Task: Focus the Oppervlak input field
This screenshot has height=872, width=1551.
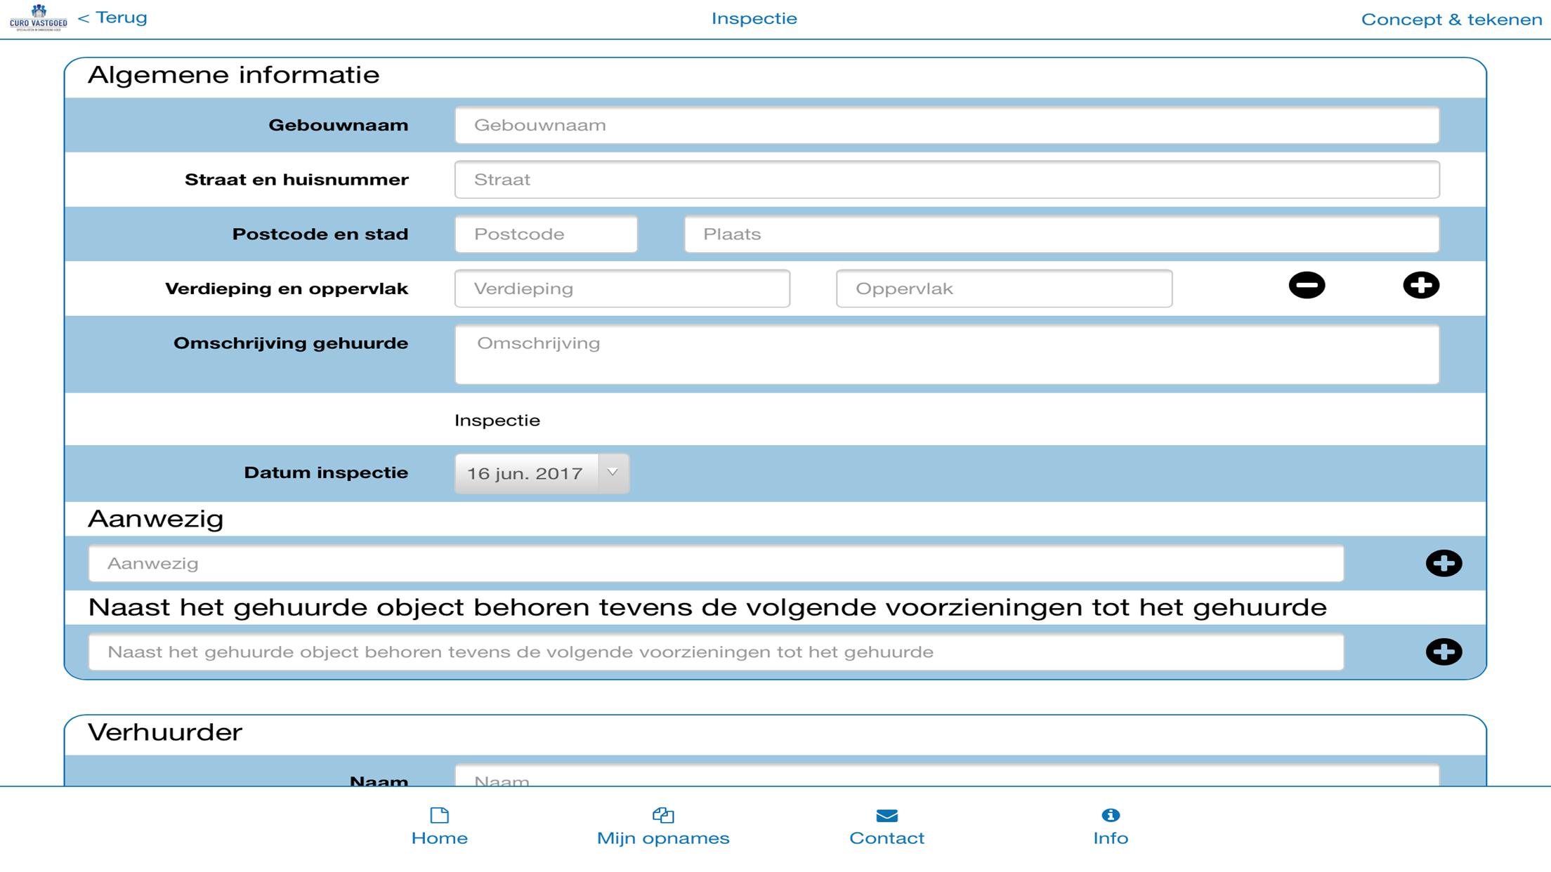Action: [x=1004, y=289]
